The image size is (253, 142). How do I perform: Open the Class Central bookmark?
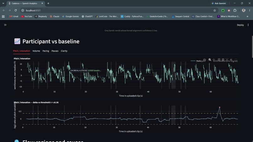point(203,16)
